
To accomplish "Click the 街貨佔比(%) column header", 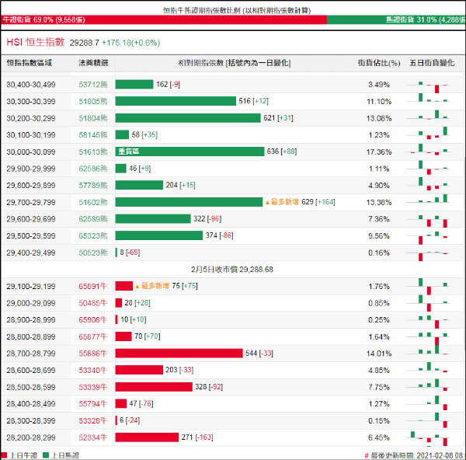I will pyautogui.click(x=379, y=63).
